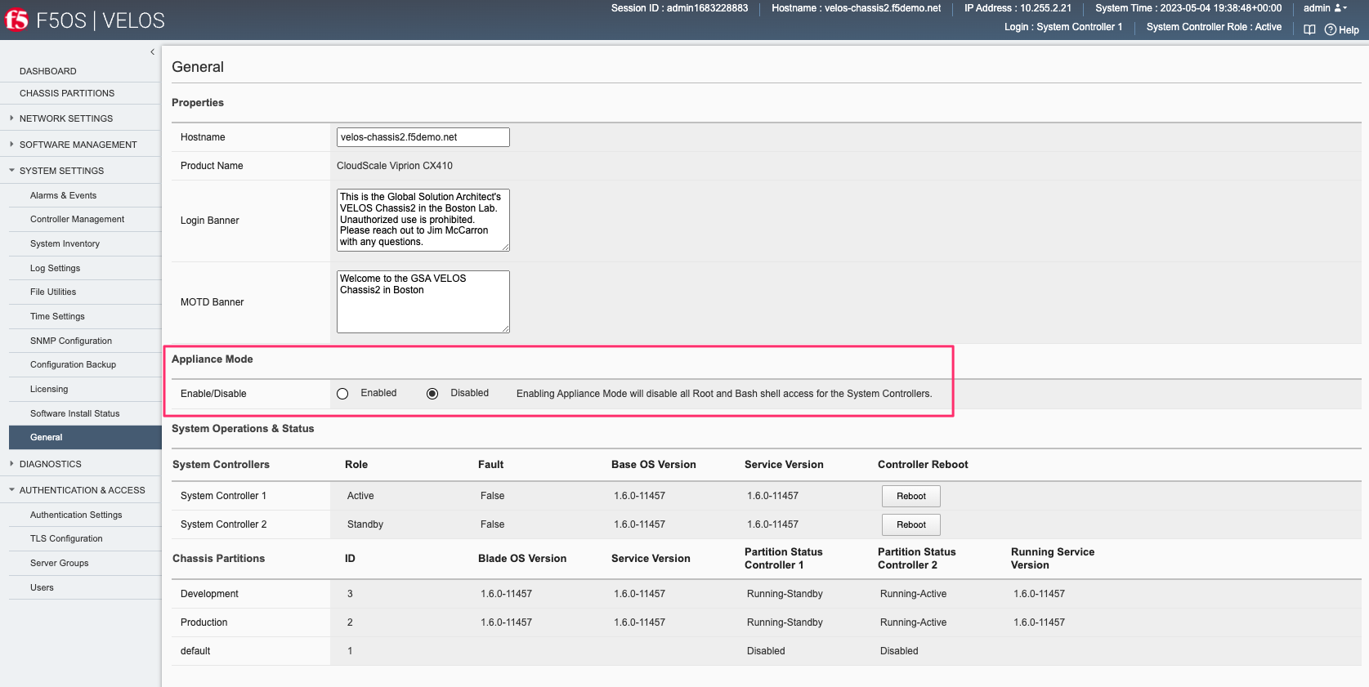The height and width of the screenshot is (687, 1369).
Task: Click the F5 logo icon
Action: [x=16, y=20]
